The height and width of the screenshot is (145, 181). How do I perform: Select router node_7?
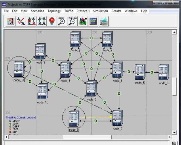pyautogui.click(x=117, y=118)
